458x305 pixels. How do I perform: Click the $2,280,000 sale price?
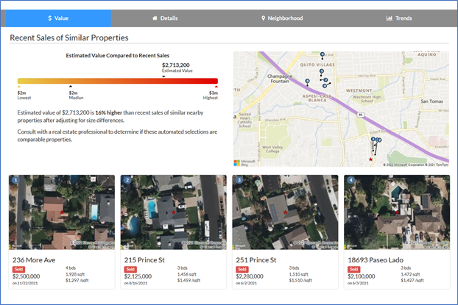coord(250,276)
